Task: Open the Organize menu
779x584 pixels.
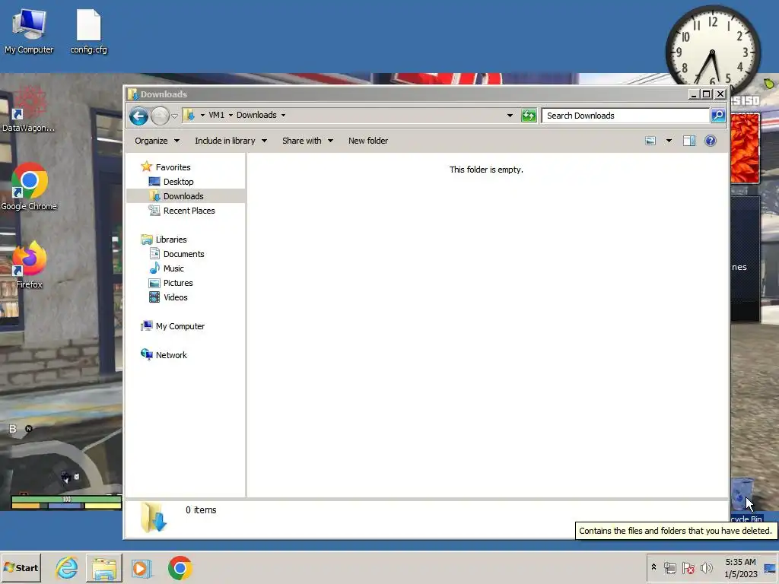Action: (x=157, y=141)
